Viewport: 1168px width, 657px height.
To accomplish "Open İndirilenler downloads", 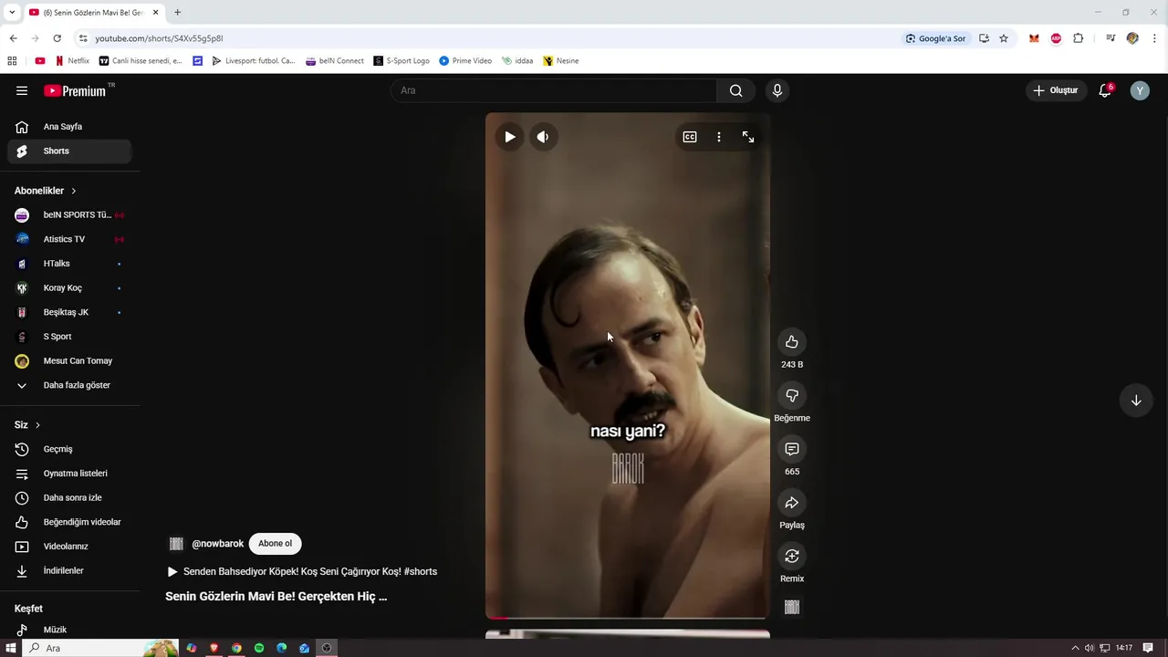I will pos(69,571).
